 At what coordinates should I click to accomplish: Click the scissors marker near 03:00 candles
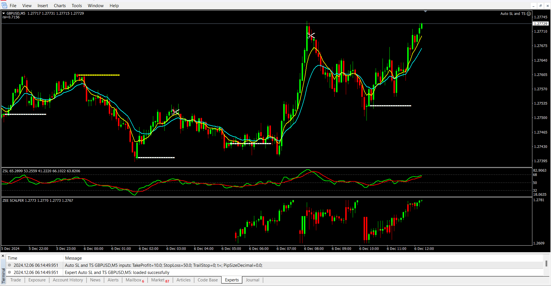click(x=175, y=111)
